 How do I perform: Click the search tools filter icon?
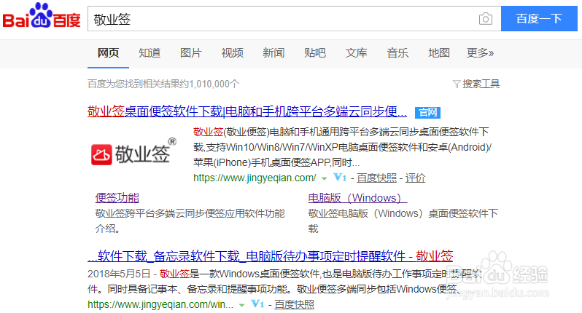457,84
